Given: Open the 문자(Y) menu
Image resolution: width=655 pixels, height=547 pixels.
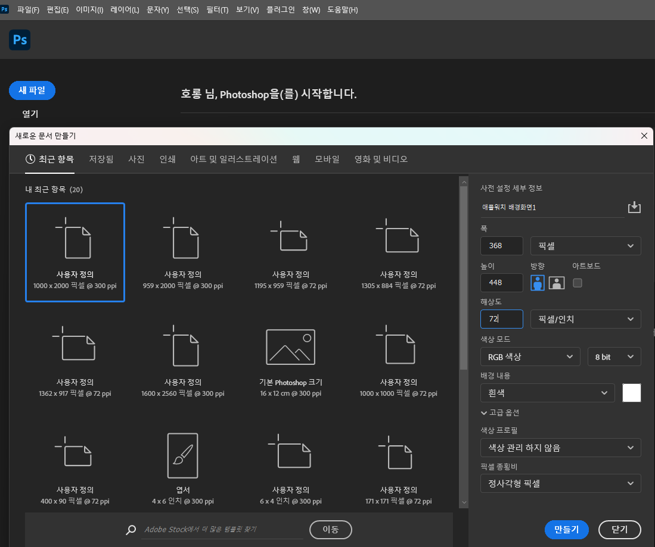Looking at the screenshot, I should coord(157,10).
